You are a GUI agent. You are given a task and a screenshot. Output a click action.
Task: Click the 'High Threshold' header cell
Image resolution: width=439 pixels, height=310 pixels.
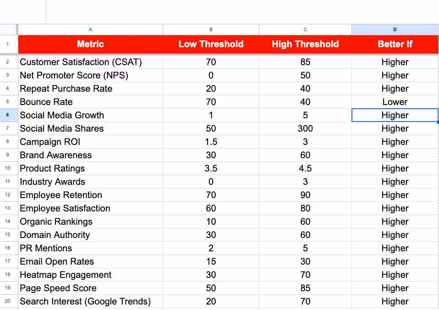pos(306,44)
